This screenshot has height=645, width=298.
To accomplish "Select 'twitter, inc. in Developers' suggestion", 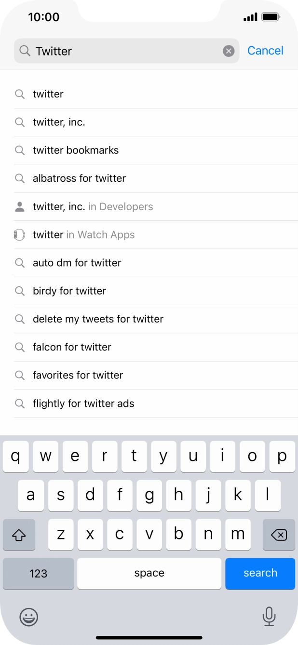I will (x=92, y=206).
